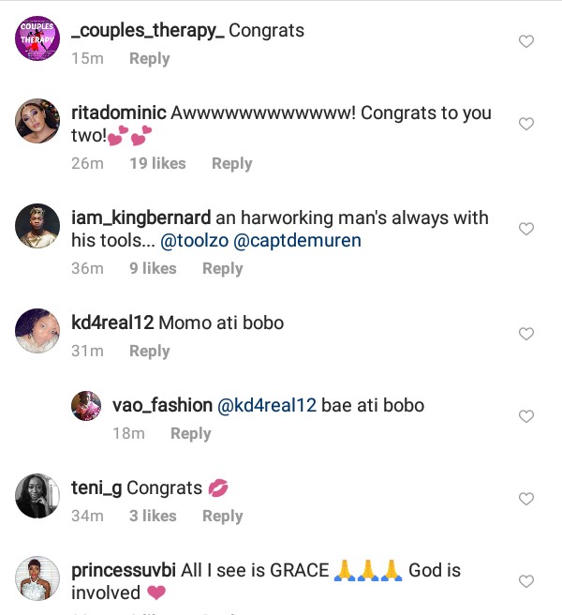Tap heart on ritadominic's comment
562x615 pixels.
click(526, 124)
